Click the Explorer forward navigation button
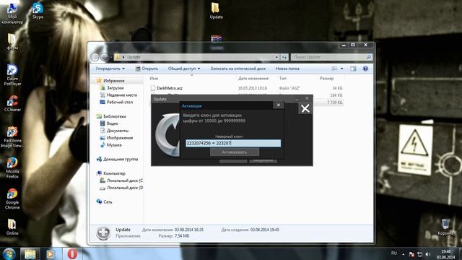Viewport: 462px width, 260px height. [105, 57]
